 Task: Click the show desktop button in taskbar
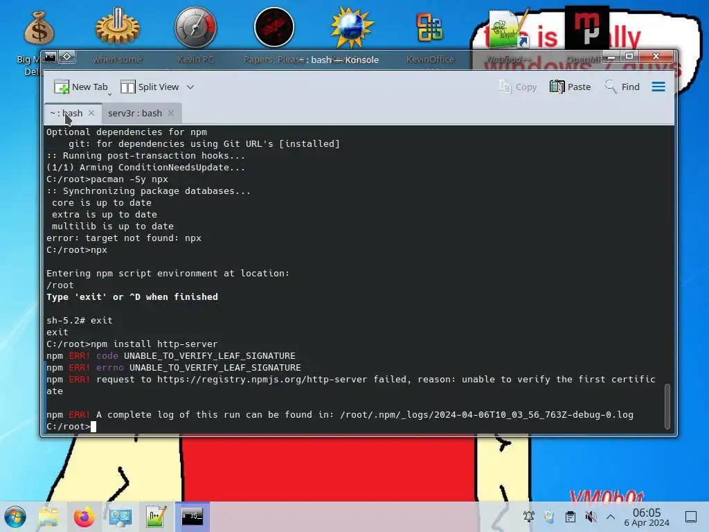click(x=691, y=517)
